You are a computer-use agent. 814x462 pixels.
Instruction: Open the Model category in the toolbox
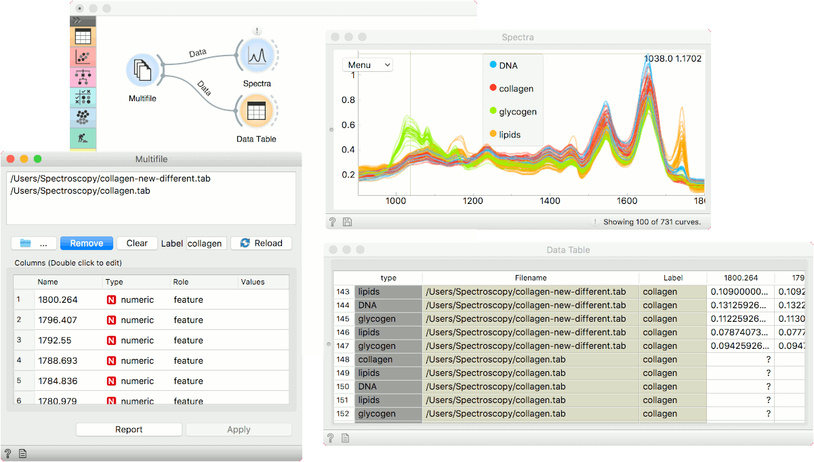(x=83, y=77)
